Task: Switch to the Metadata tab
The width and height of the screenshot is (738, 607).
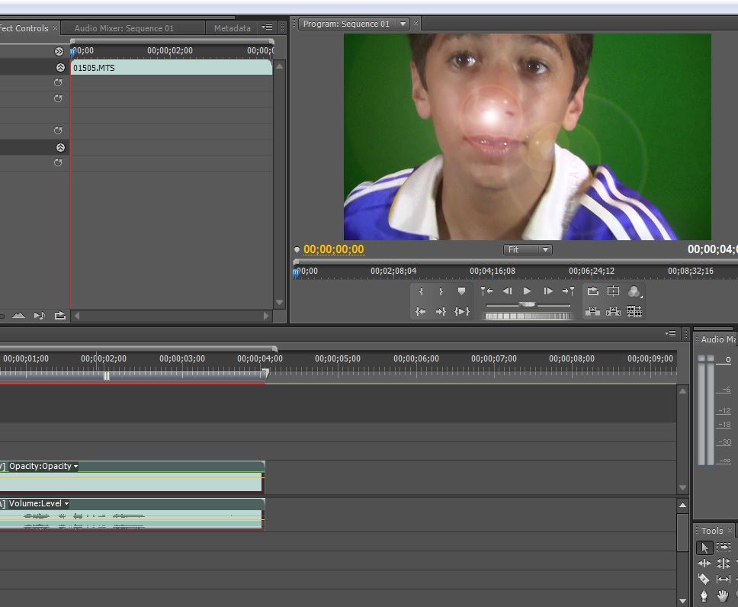Action: click(232, 27)
